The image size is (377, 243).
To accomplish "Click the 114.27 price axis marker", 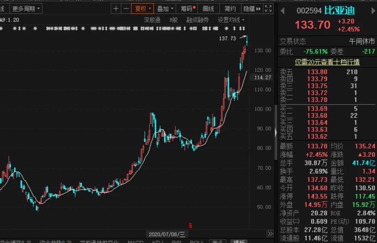I will coord(263,78).
